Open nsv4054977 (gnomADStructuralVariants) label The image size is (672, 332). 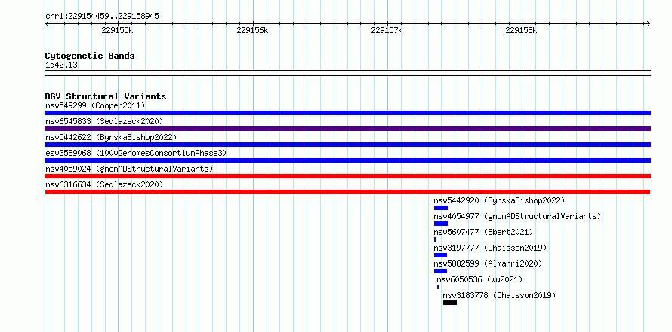pos(517,216)
